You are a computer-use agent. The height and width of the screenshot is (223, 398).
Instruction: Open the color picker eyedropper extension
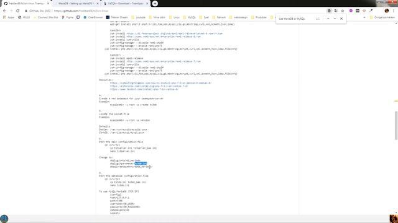point(371,11)
